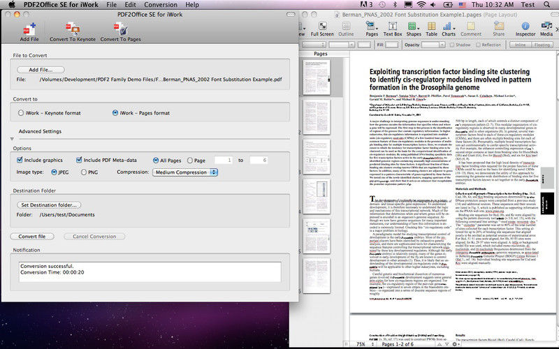Click the ending page number field
Screen dimensions: 559x349
click(x=259, y=161)
